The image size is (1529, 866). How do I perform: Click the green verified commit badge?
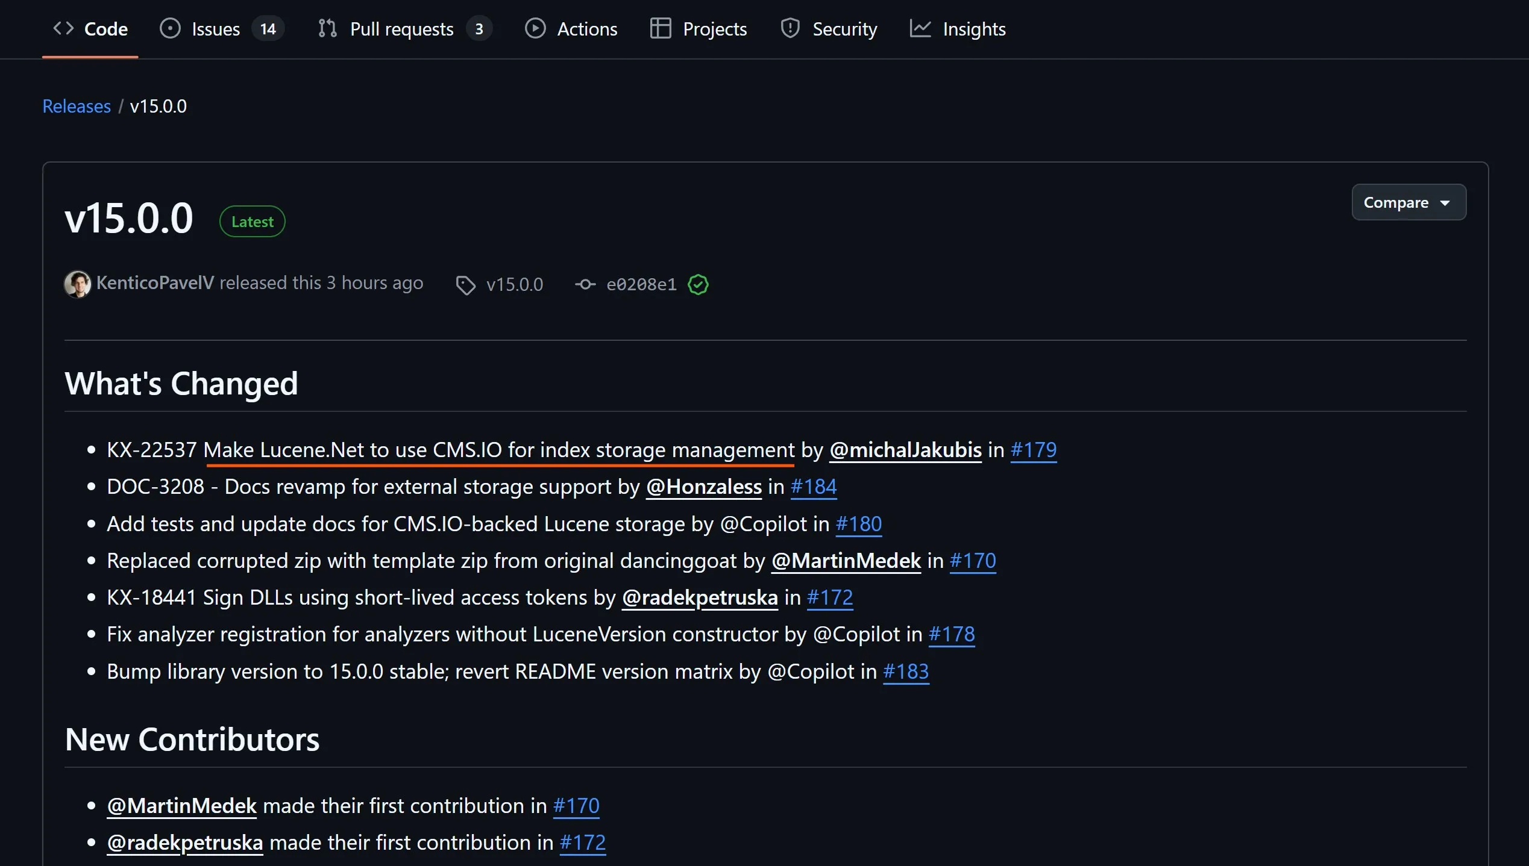[x=698, y=285]
